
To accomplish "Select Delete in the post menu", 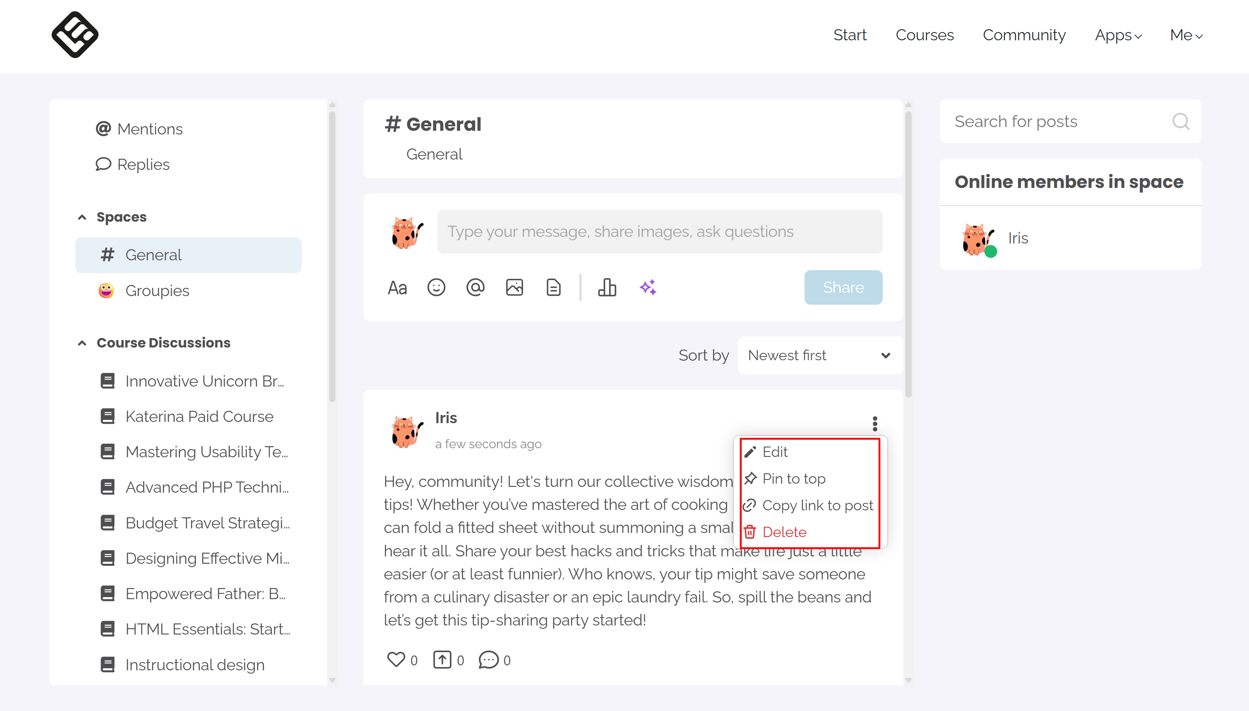I will (x=784, y=532).
